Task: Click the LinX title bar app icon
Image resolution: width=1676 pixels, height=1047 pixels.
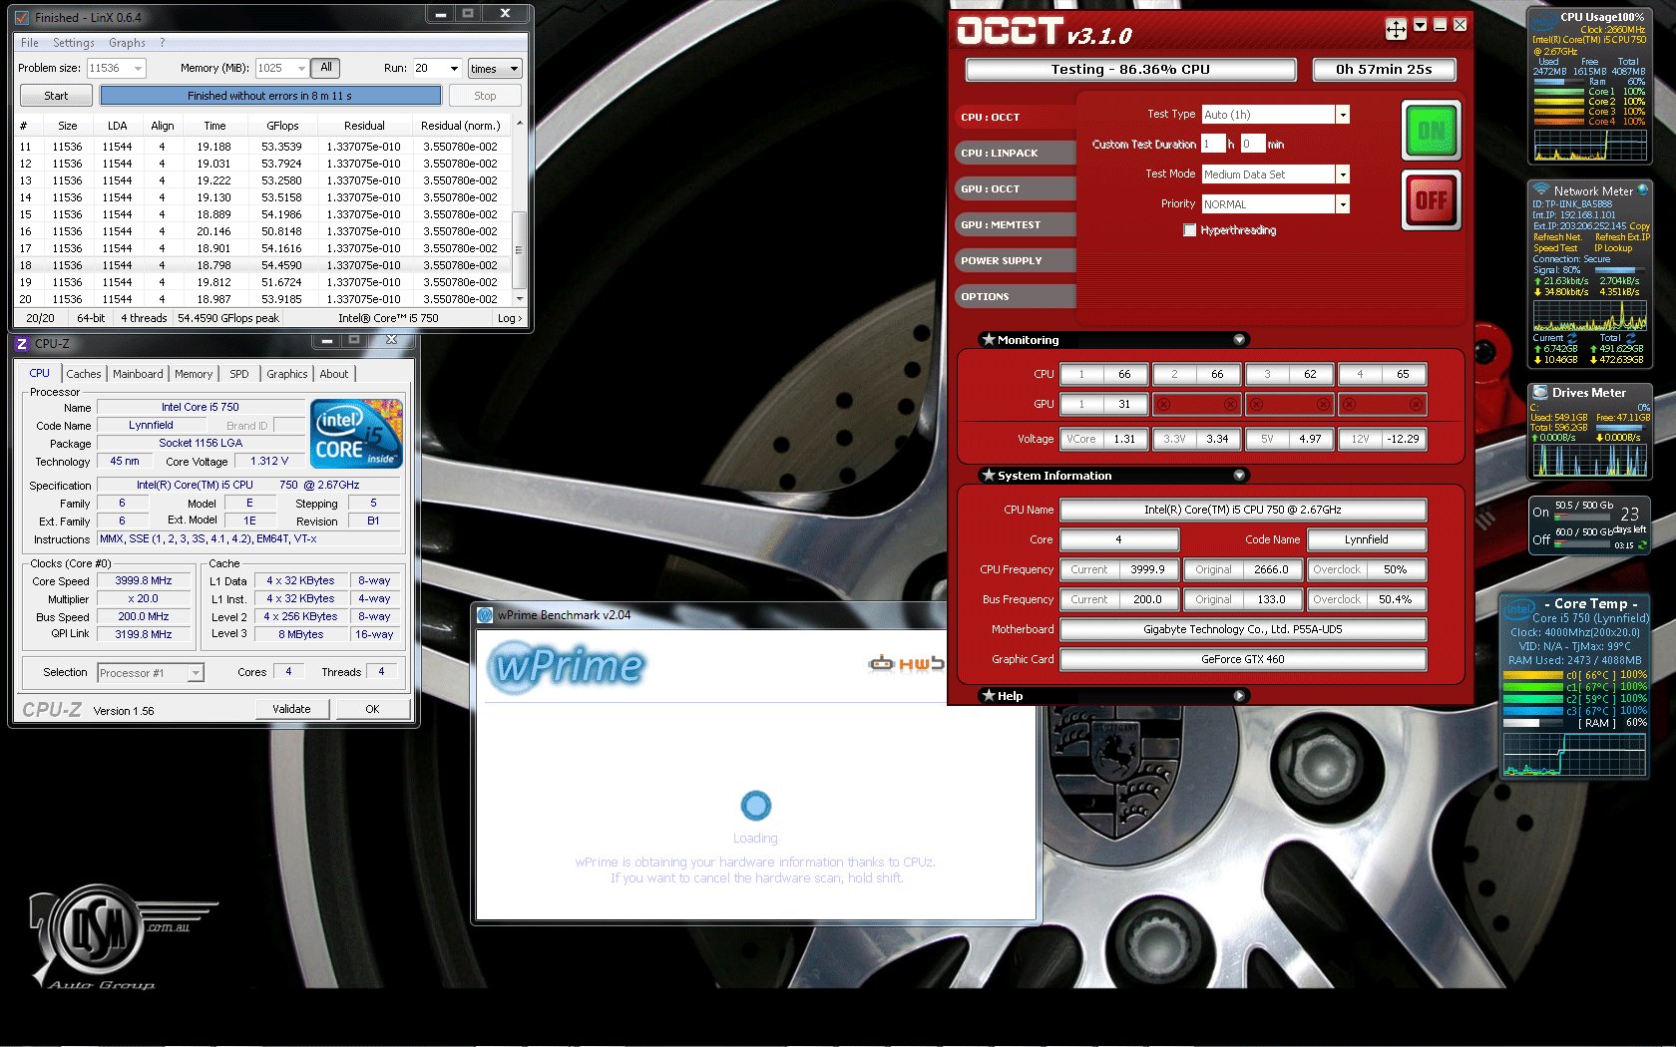Action: (x=22, y=17)
